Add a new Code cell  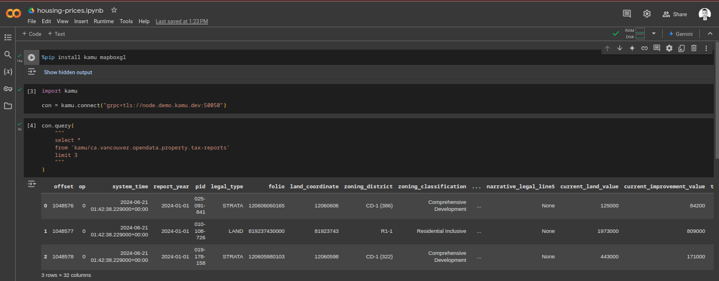click(x=32, y=34)
